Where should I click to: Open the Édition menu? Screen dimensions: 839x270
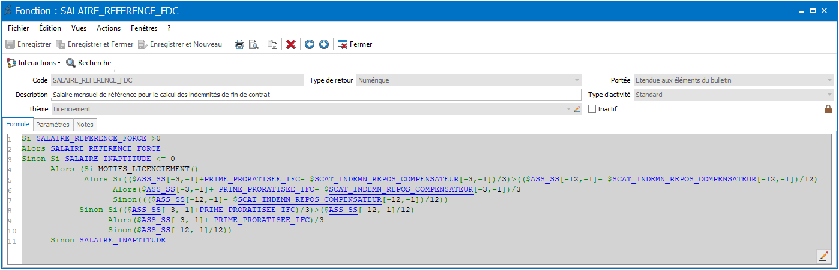click(50, 28)
